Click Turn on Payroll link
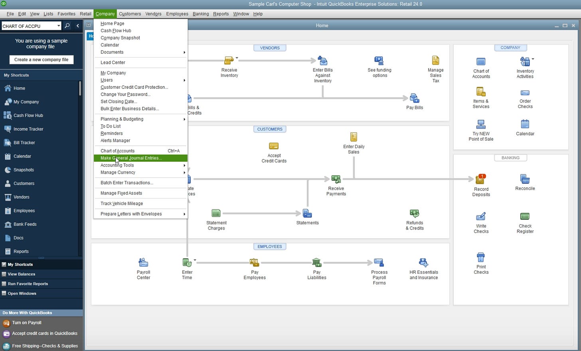This screenshot has width=581, height=351. coord(27,323)
